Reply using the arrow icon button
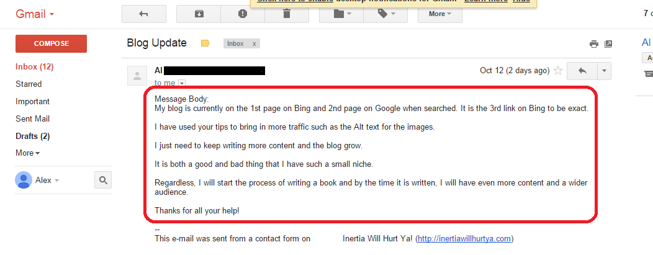Viewport: 653px width, 255px height. coord(582,71)
